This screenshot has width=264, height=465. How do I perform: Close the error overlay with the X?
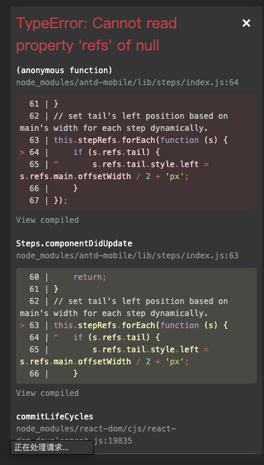[246, 23]
